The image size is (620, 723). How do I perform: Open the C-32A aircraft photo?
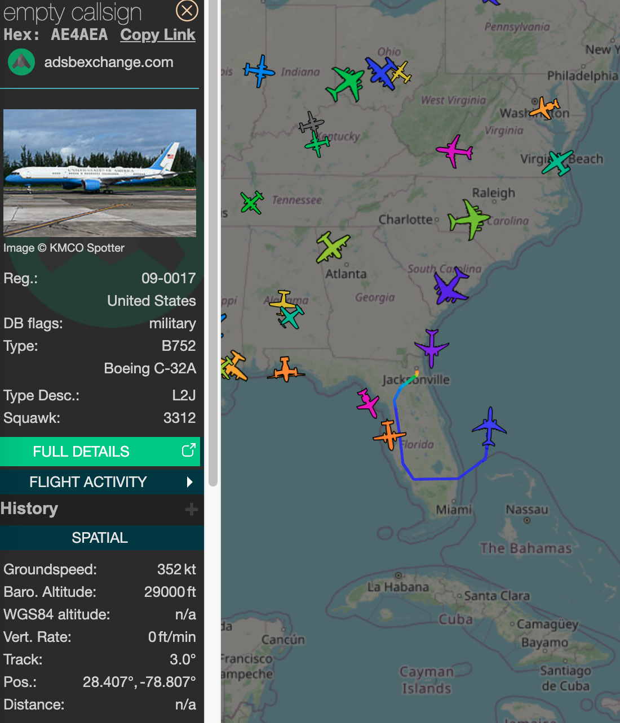coord(100,173)
